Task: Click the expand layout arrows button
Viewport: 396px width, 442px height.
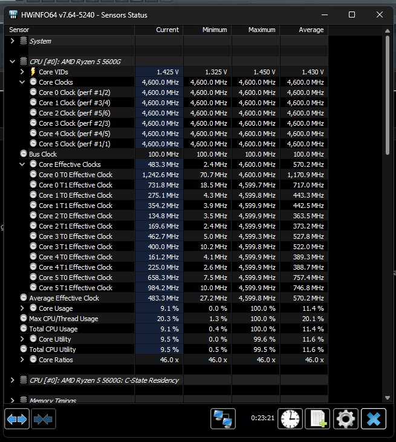Action: click(17, 419)
